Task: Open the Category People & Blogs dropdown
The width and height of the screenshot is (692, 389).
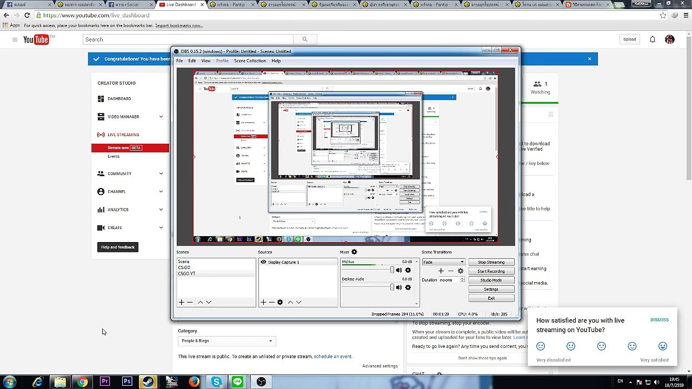Action: 227,341
